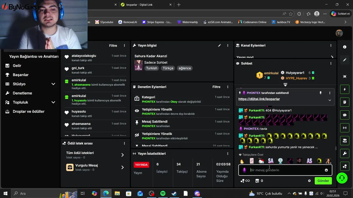Viewport: 353px width, 198px height.
Task: Click Filtre in Denetim Eylemleri panel
Action: [x=216, y=87]
